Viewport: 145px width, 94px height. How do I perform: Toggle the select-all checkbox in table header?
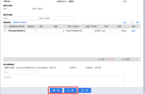(x=5, y=26)
